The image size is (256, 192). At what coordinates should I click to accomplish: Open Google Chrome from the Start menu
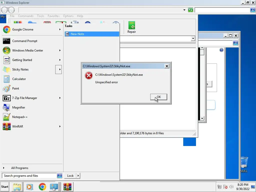pyautogui.click(x=23, y=29)
